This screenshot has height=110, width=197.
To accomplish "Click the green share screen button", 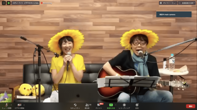I will [x=111, y=106].
